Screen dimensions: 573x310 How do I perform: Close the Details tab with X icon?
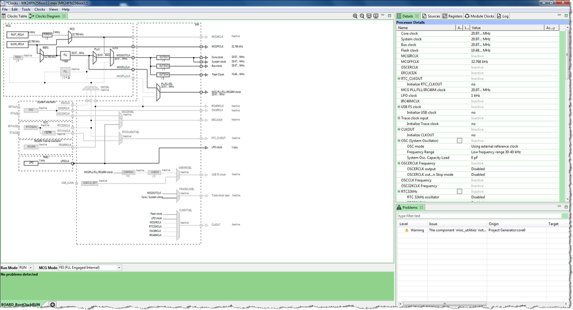tap(417, 16)
